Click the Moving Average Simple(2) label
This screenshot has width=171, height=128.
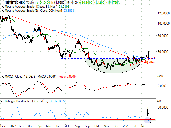pos(21,11)
